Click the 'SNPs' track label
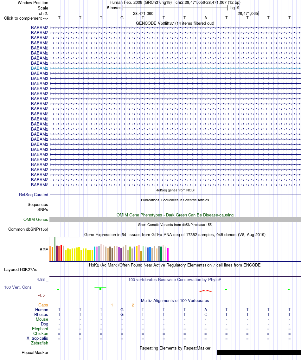The image size is (301, 360). click(x=43, y=209)
